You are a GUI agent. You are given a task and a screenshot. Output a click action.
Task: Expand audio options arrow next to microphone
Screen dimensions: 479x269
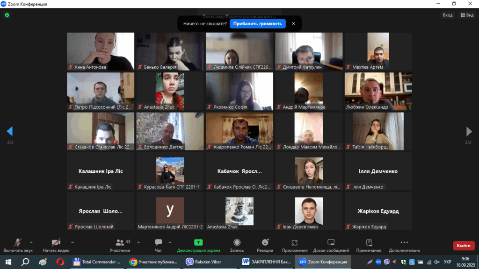click(x=31, y=242)
